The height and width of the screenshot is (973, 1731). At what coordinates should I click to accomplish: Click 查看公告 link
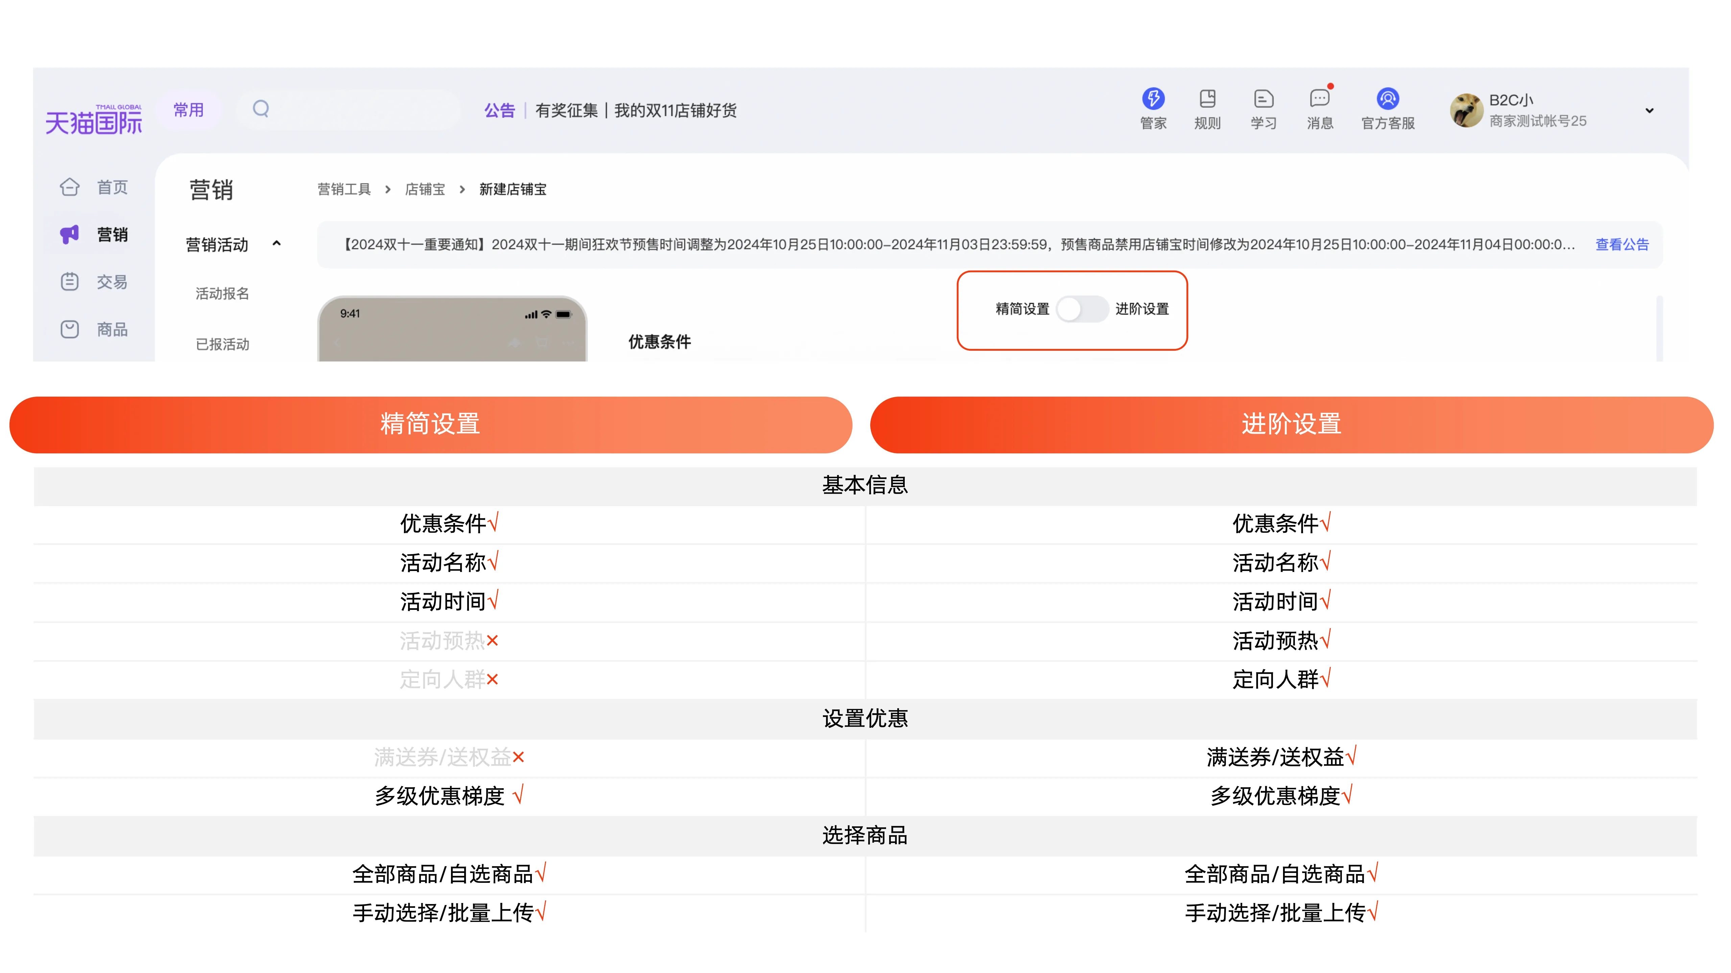1621,244
